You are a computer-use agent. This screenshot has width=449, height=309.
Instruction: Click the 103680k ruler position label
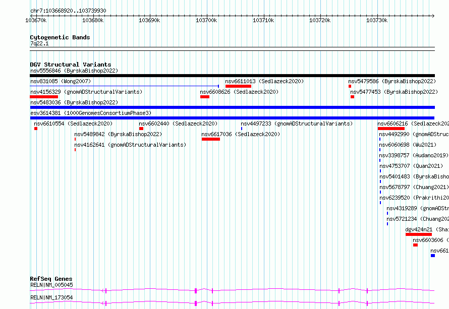pyautogui.click(x=93, y=20)
